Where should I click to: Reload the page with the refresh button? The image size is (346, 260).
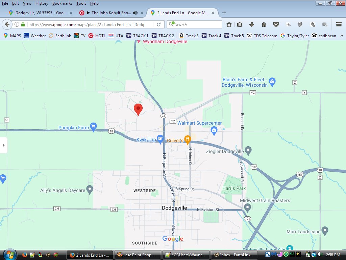[x=158, y=24]
